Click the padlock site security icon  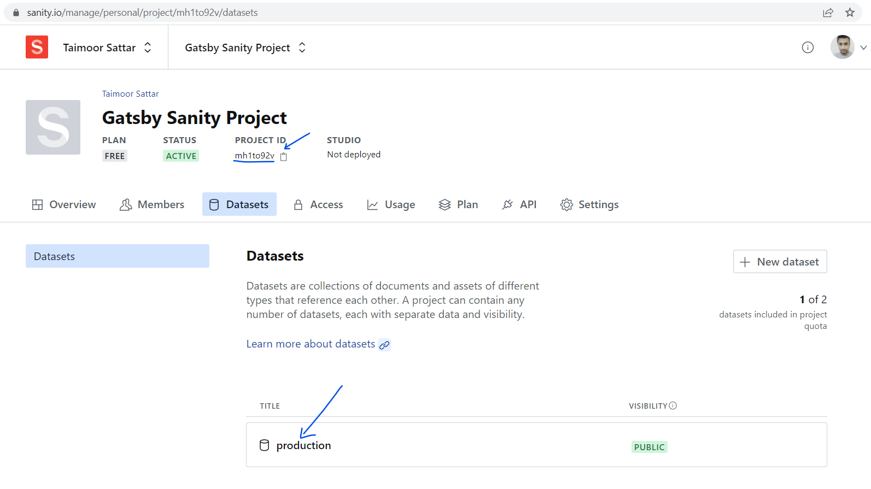tap(16, 13)
